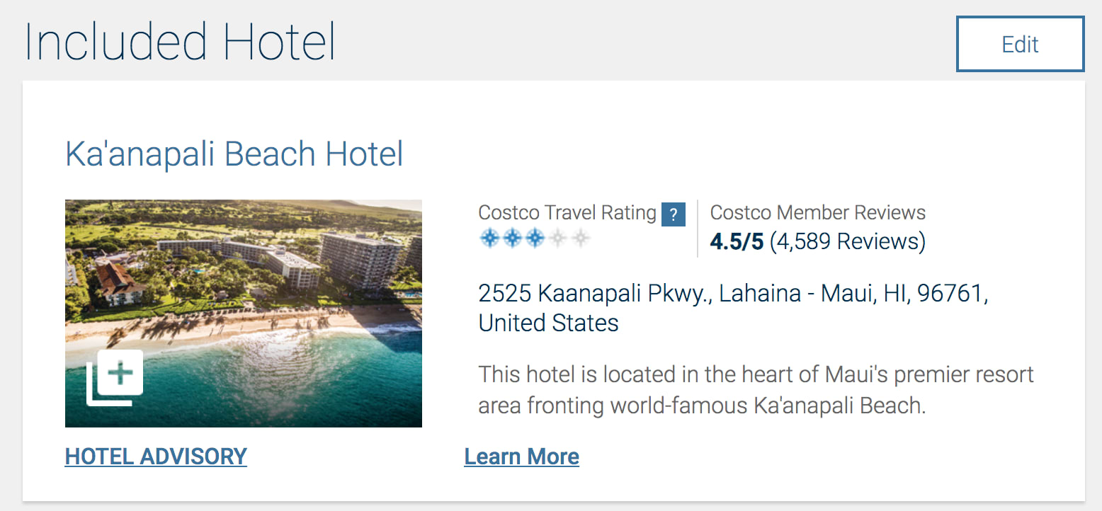Click the 2525 Kaanapali Pkwy address line
Viewport: 1102px width, 511px height.
733,293
